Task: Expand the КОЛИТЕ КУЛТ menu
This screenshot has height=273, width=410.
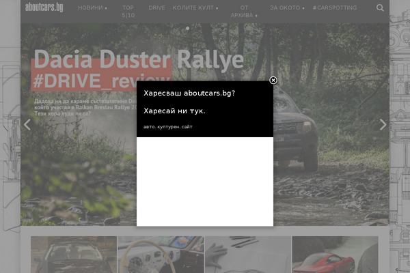Action: [195, 8]
